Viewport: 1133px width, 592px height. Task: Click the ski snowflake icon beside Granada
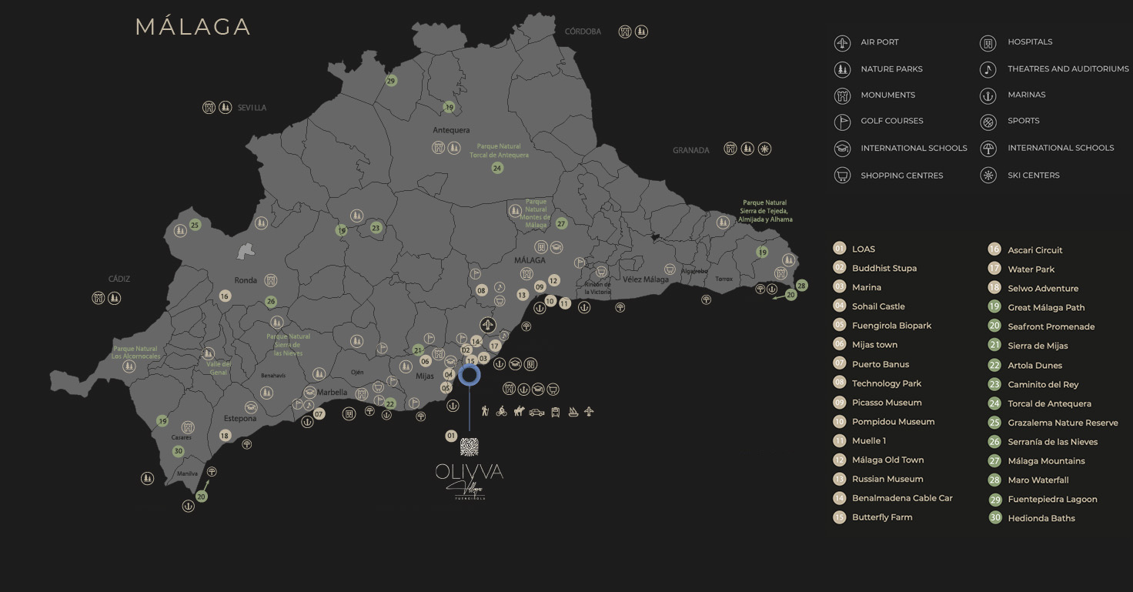tap(764, 149)
